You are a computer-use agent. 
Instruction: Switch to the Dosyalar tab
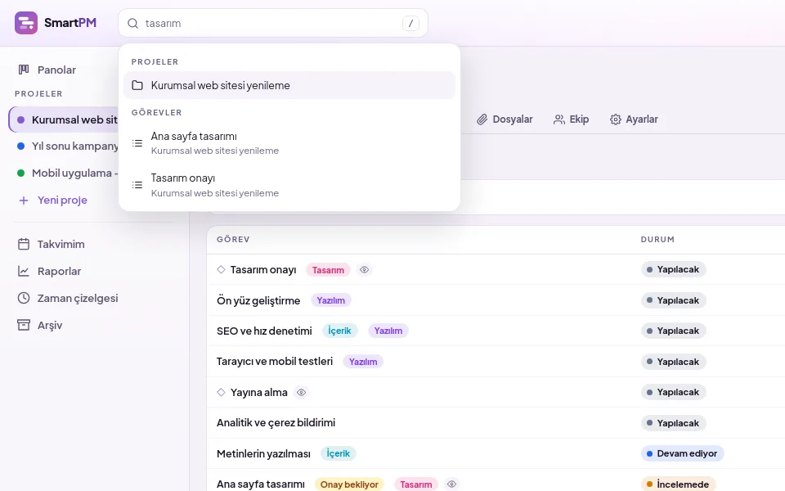tap(505, 119)
